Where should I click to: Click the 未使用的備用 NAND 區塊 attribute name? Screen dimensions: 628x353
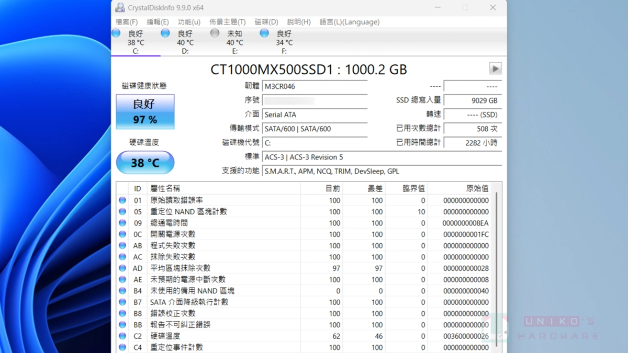[x=192, y=291]
